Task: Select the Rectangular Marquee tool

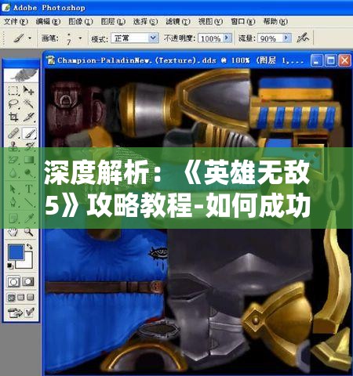Action: point(13,91)
